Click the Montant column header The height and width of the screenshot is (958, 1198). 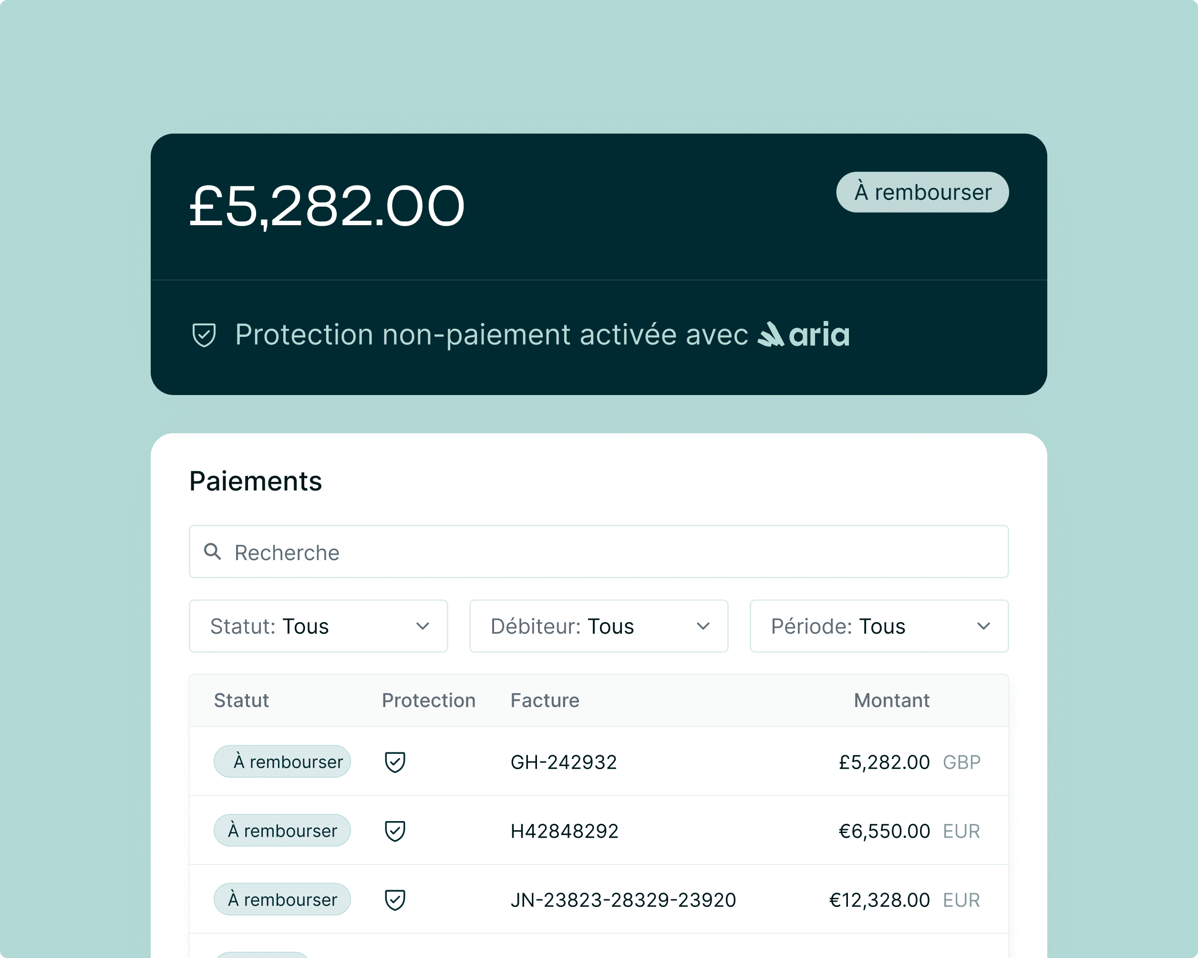point(891,700)
